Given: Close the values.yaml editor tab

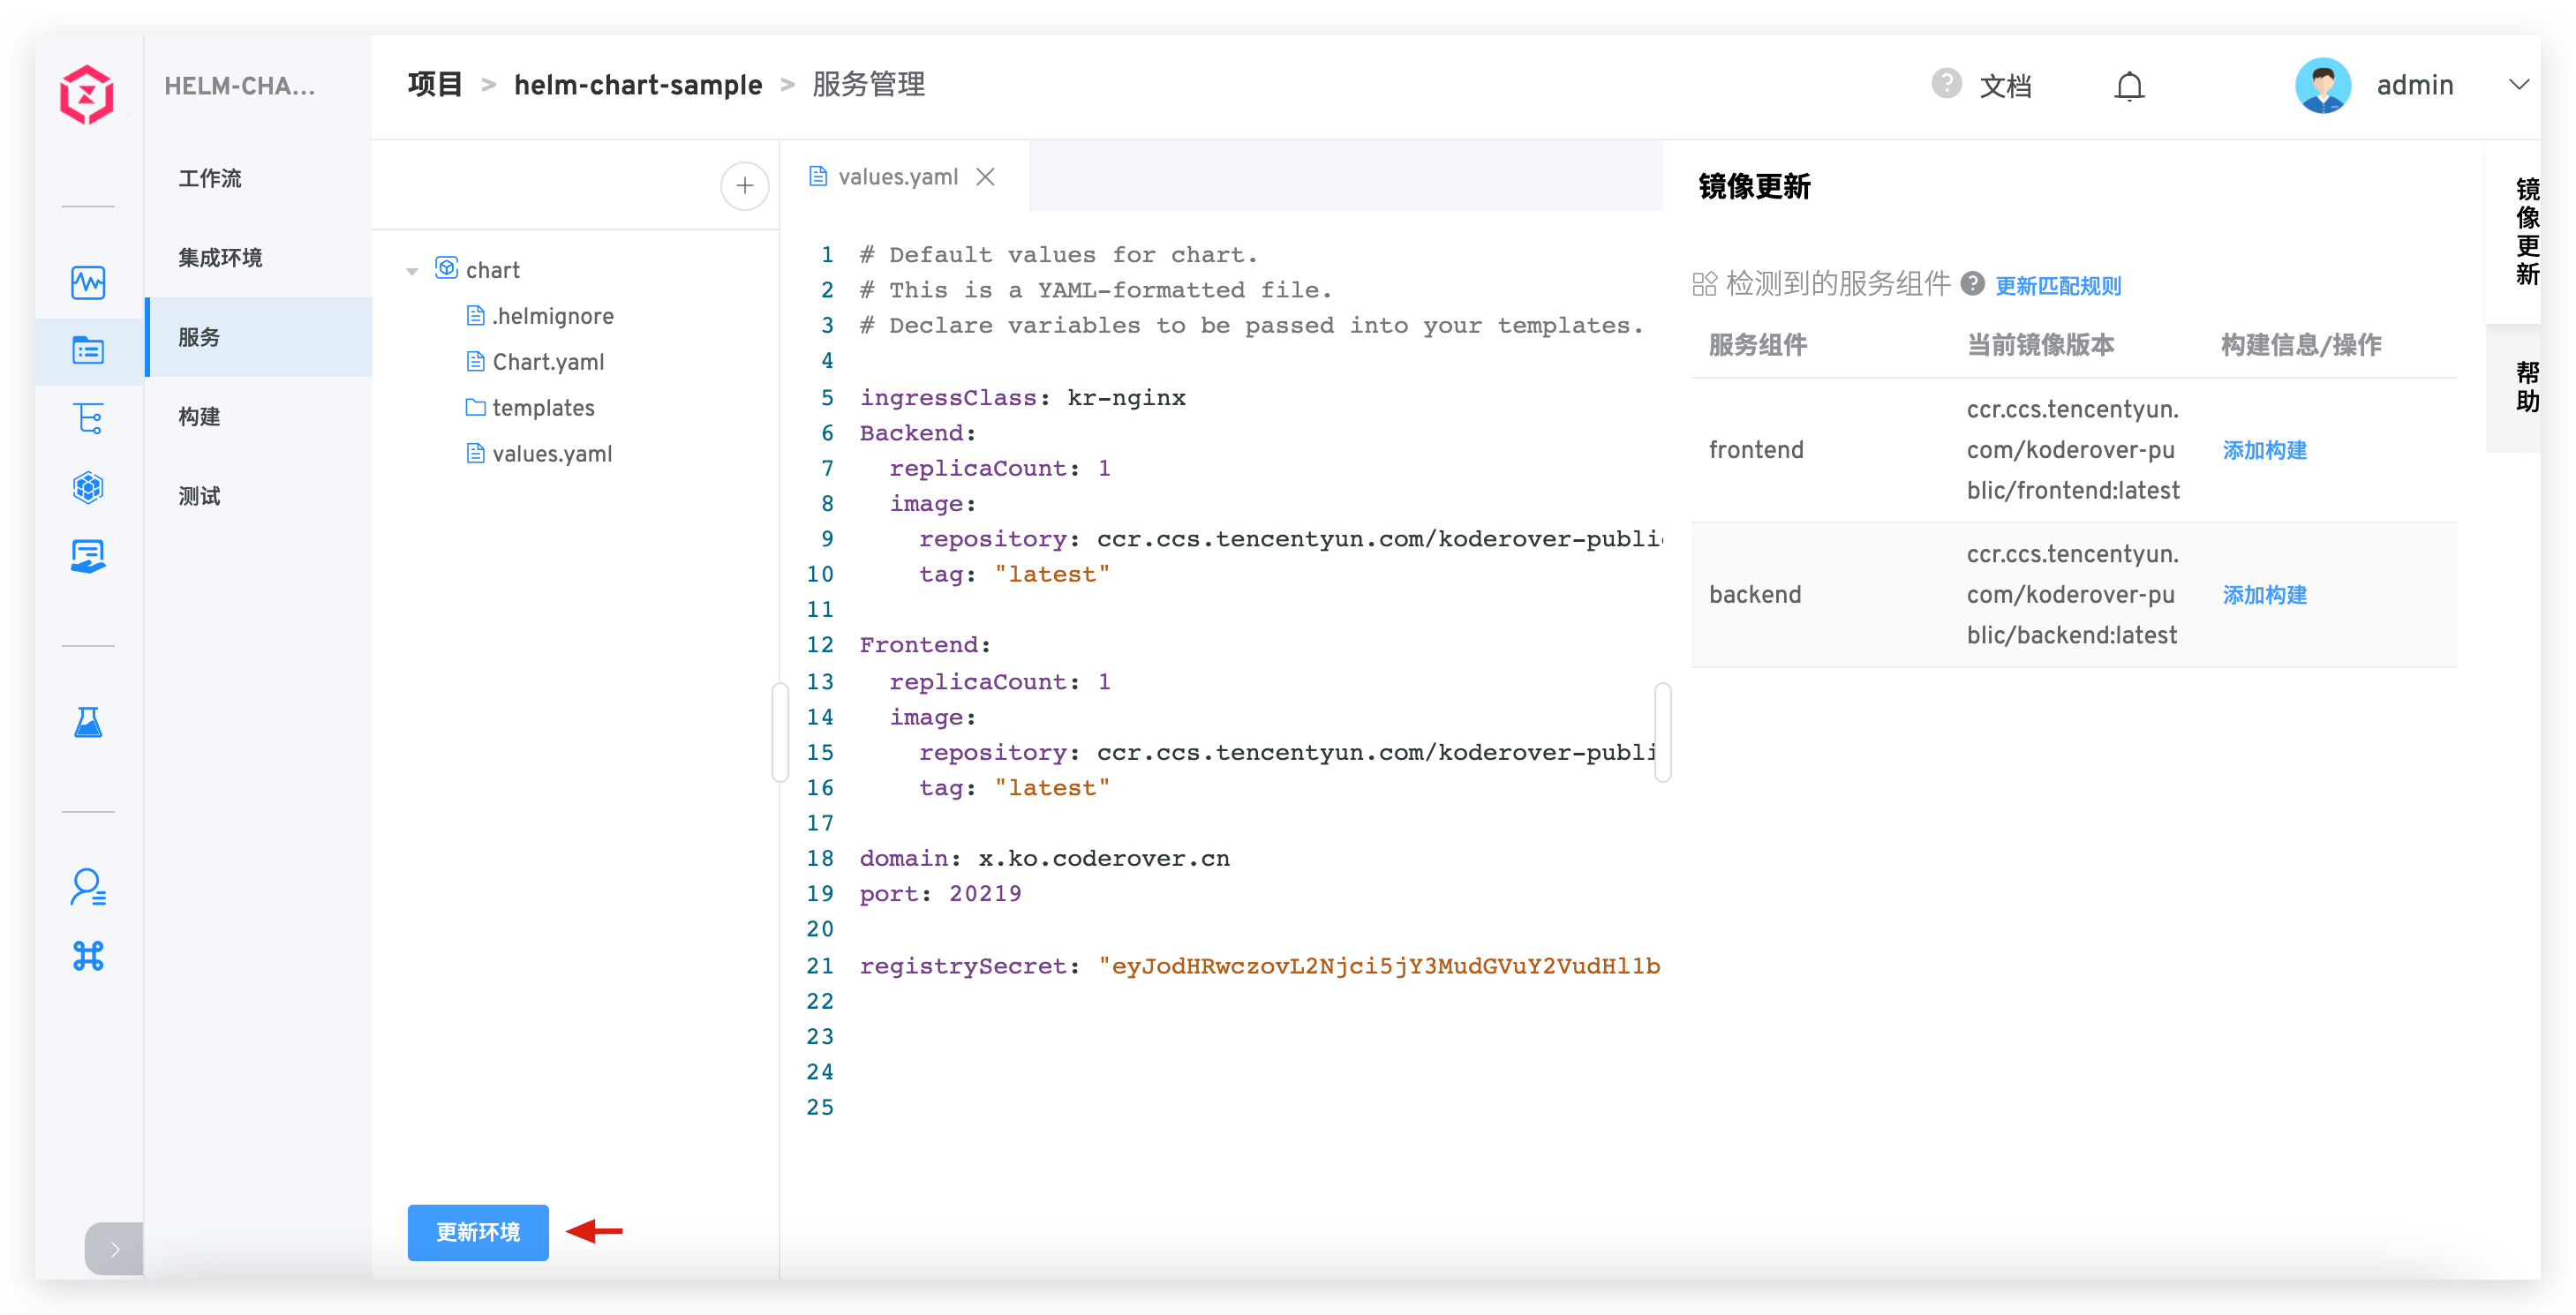Looking at the screenshot, I should [987, 176].
